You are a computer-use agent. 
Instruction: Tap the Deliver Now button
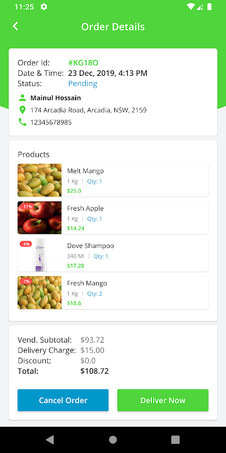163,400
